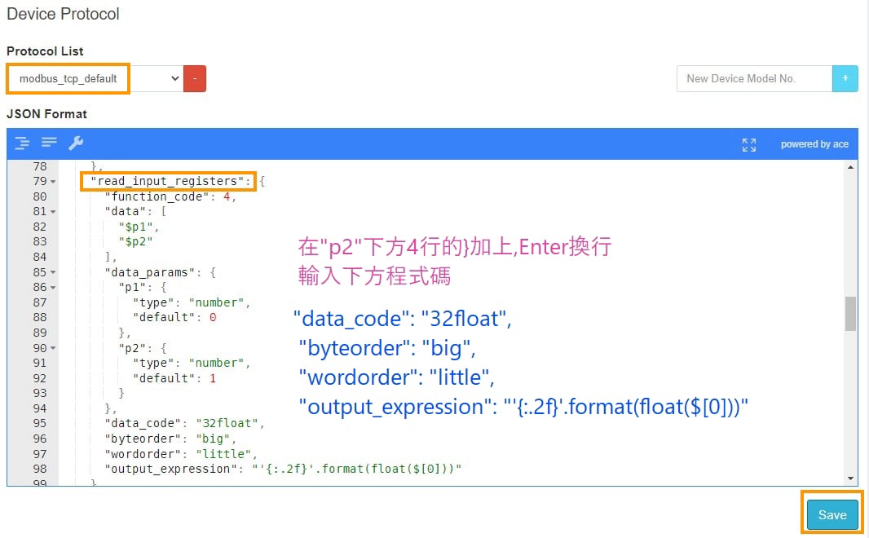869x538 pixels.
Task: Collapse the data array fold at line 81
Action: pyautogui.click(x=53, y=212)
